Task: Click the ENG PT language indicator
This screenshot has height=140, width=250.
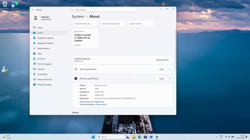Action: (221, 137)
